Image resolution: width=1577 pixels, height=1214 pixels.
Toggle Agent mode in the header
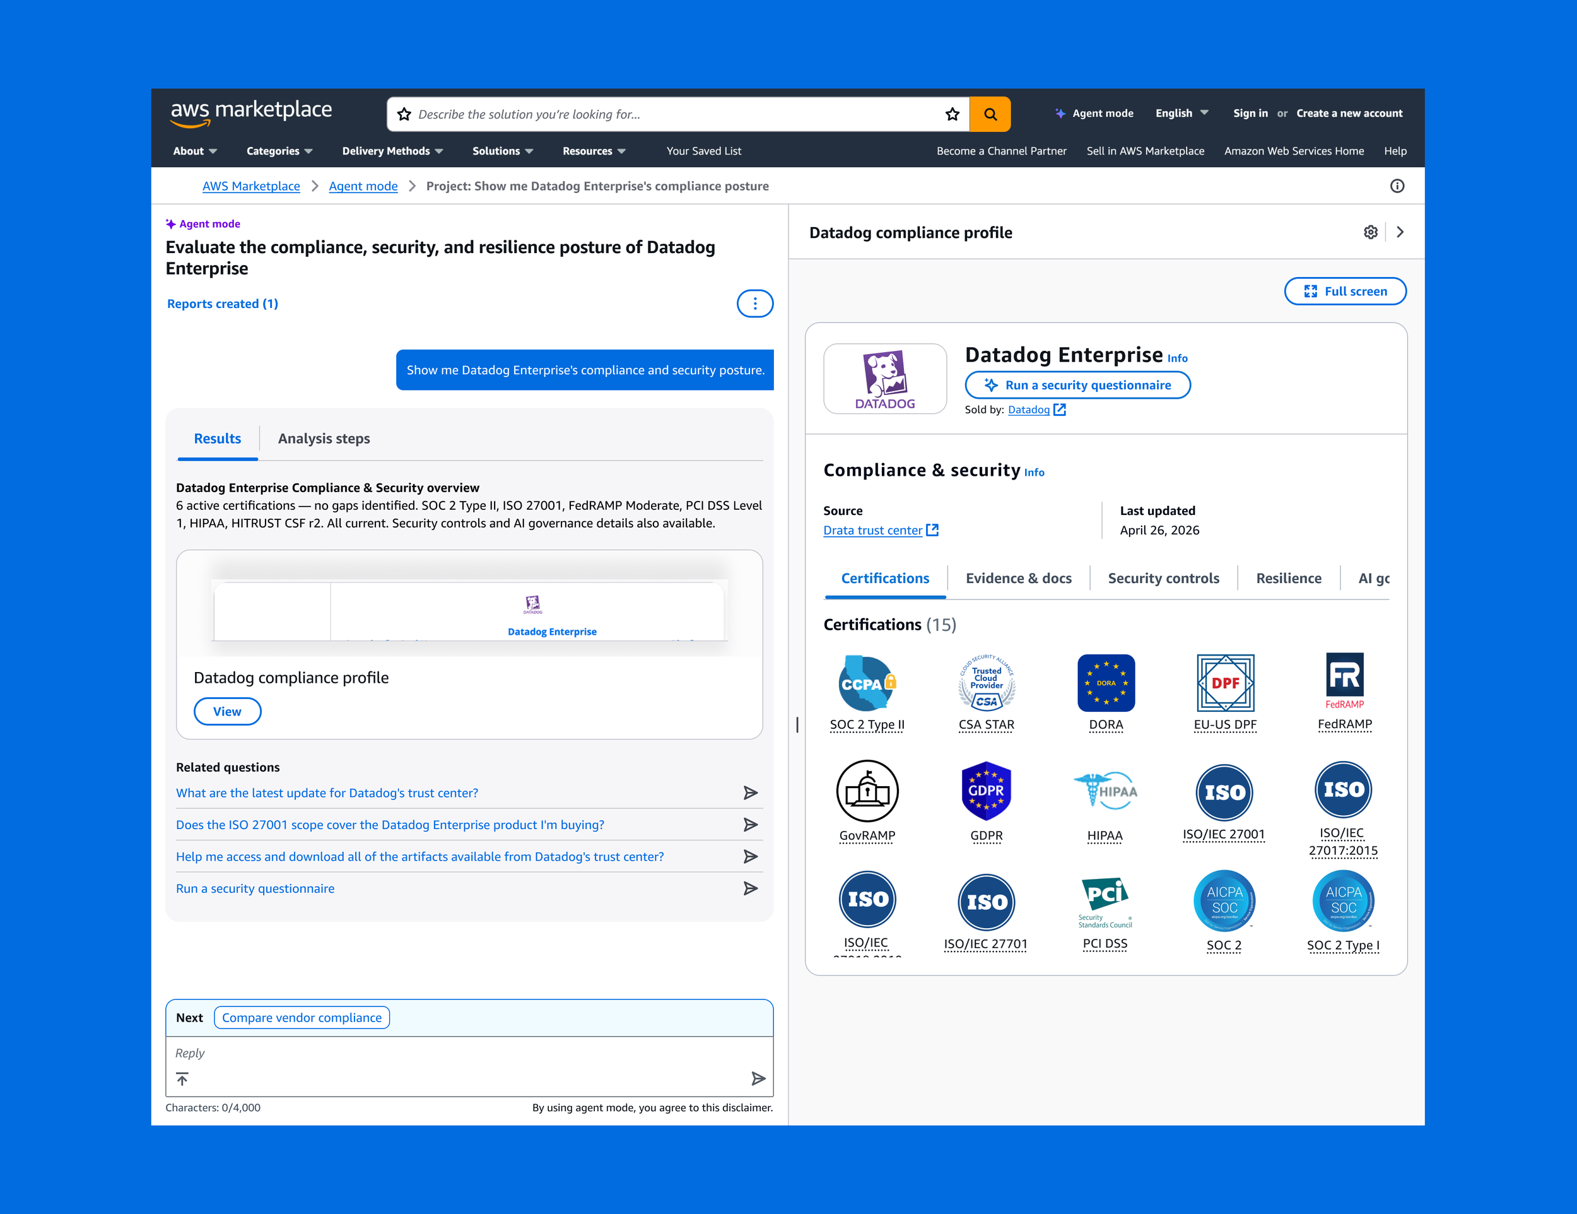1094,114
